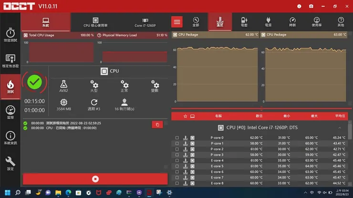This screenshot has height=198, width=353.
Task: Sort sensor table by the value column header
Action: pos(259,116)
